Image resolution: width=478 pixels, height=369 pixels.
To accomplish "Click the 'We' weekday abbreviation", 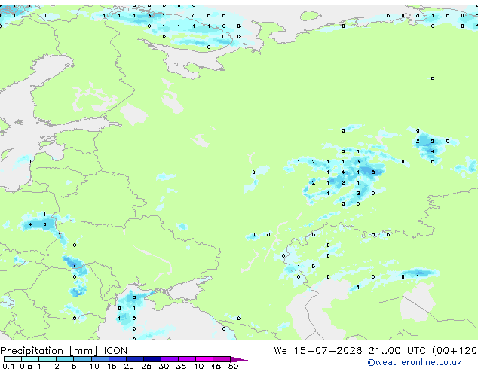I will tap(280, 351).
